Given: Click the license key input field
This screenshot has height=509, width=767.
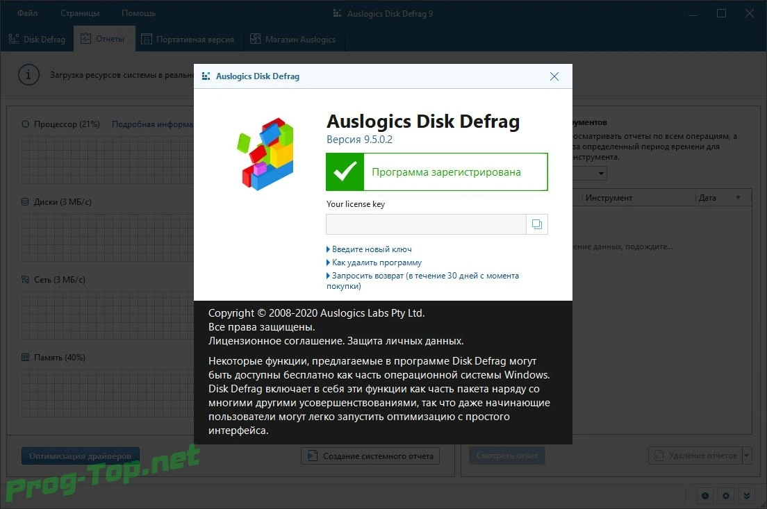Looking at the screenshot, I should pyautogui.click(x=426, y=224).
